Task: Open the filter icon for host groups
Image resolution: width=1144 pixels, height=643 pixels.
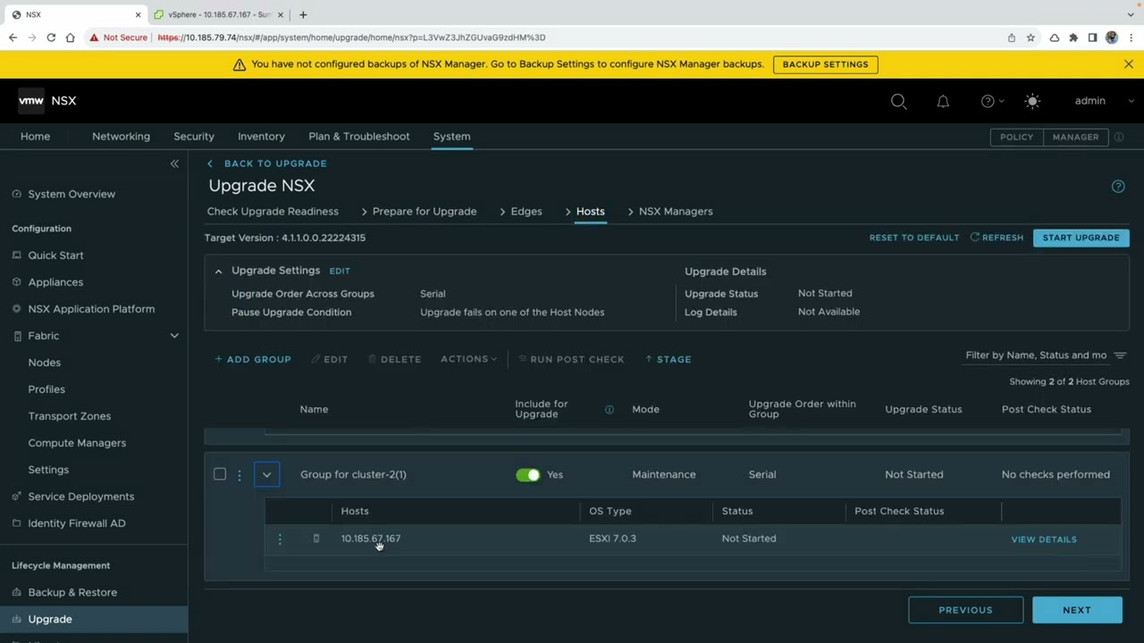Action: click(x=1120, y=355)
